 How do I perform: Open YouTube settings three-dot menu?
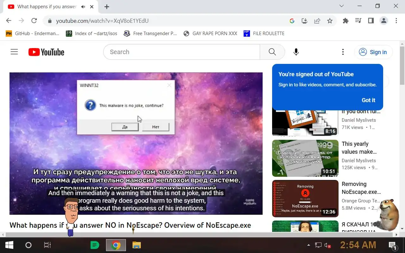click(343, 52)
